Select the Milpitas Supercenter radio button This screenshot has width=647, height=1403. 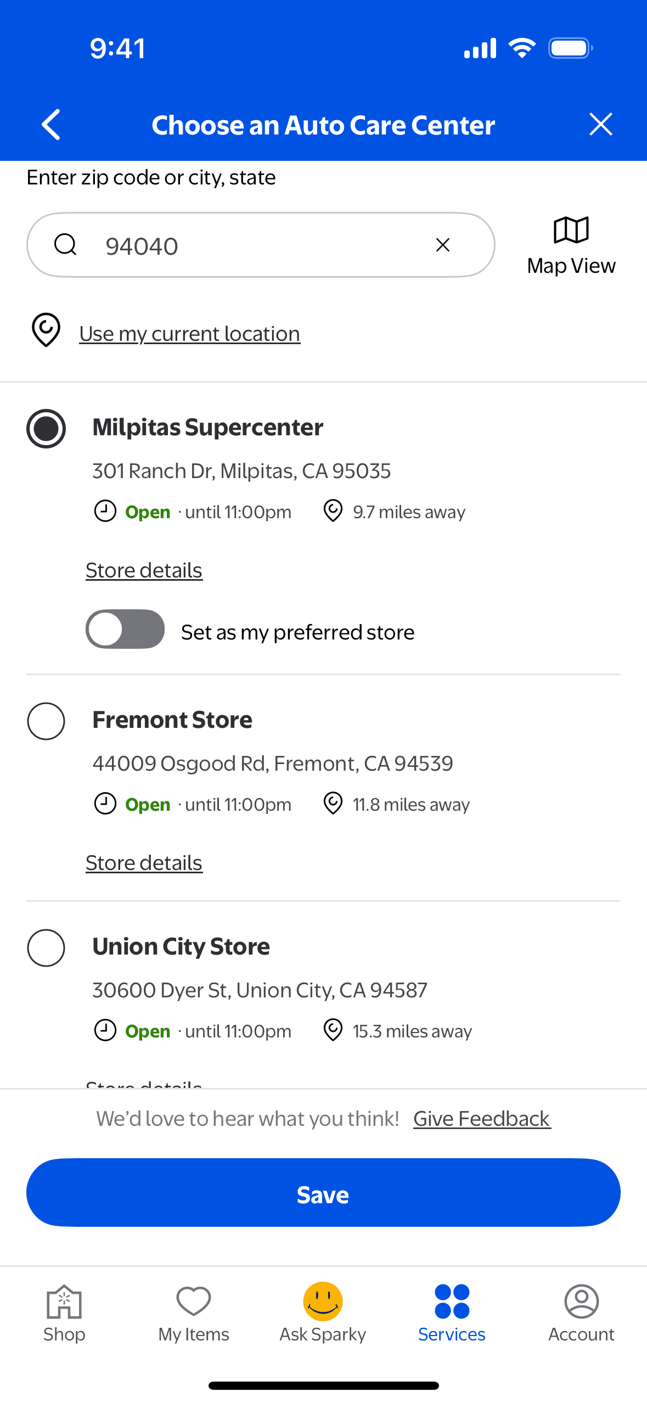coord(46,429)
